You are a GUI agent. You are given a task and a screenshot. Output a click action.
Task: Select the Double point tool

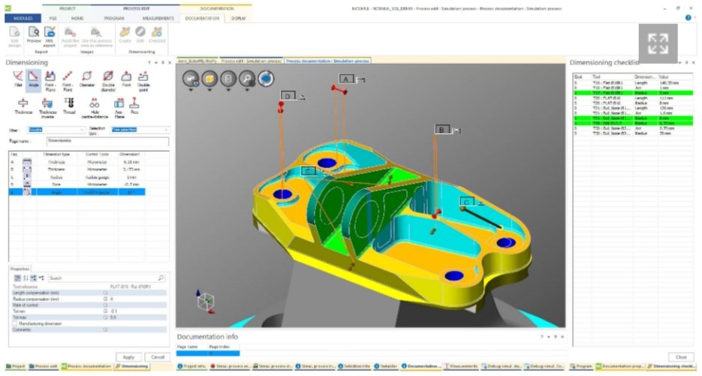click(143, 80)
